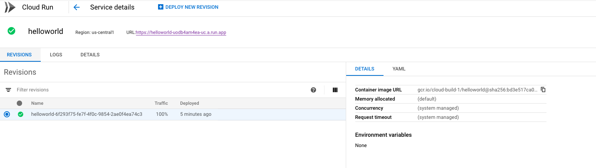
Task: Click the 100% traffic value
Action: tap(162, 114)
